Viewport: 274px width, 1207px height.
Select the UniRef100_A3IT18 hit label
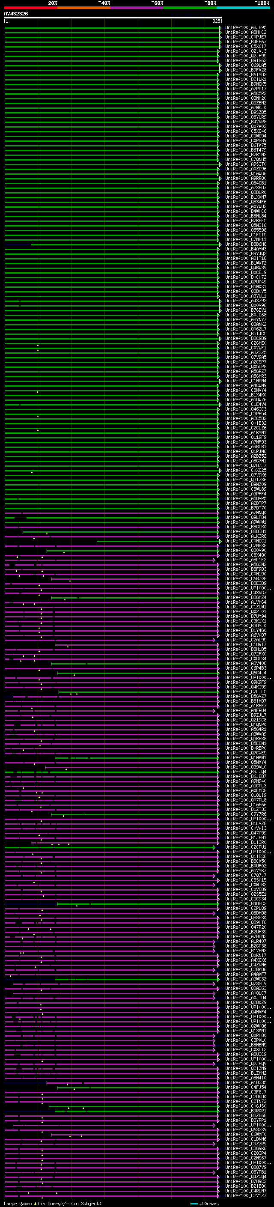[x=246, y=259]
